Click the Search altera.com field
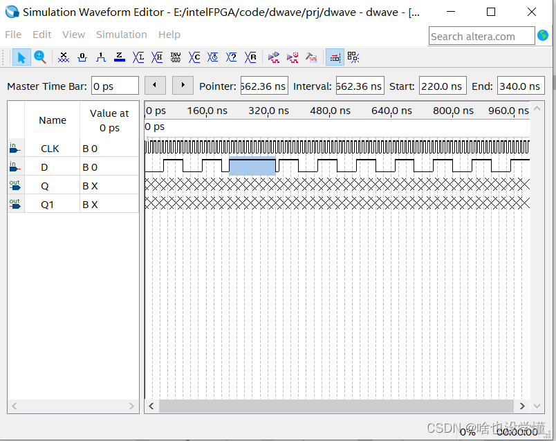556x441 pixels. [x=481, y=36]
